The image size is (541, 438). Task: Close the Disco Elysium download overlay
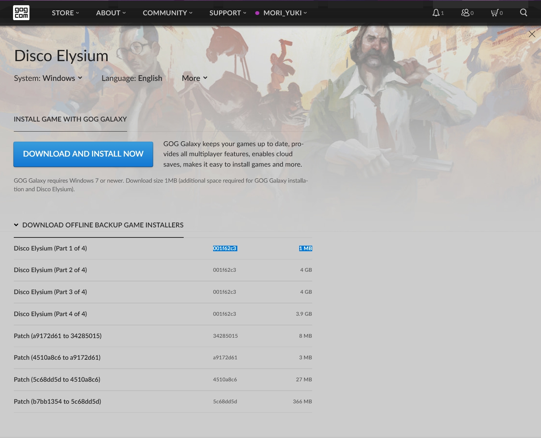pos(532,34)
